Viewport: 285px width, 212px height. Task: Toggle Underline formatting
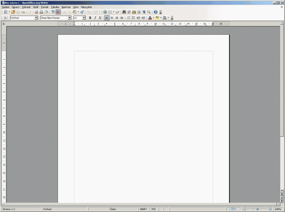(100, 18)
